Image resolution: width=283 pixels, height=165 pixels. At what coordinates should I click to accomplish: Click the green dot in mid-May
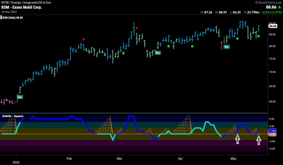[x=258, y=36]
